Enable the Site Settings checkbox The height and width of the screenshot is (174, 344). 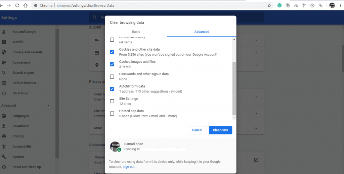coord(112,101)
